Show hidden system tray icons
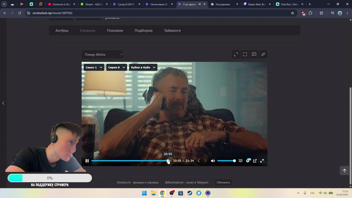 pyautogui.click(x=298, y=193)
